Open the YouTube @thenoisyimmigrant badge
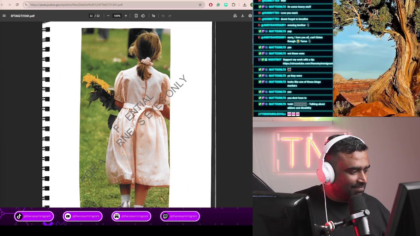Image resolution: width=420 pixels, height=236 pixels. point(83,216)
